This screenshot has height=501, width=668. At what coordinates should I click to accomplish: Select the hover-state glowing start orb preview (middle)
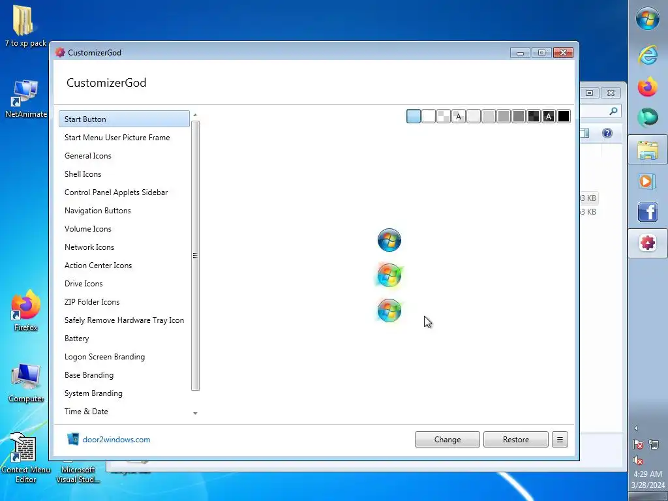389,275
